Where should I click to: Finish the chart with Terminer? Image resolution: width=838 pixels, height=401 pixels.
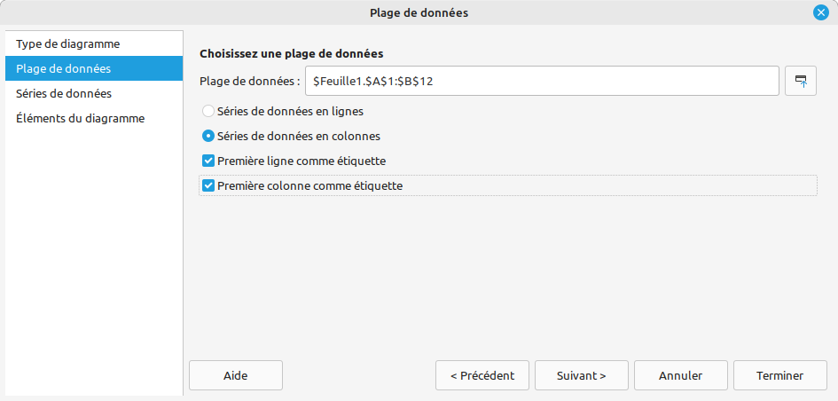[x=779, y=375]
